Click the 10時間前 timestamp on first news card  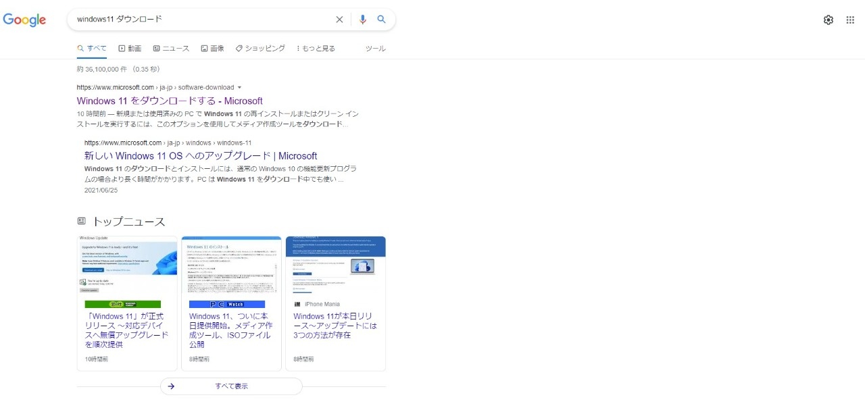point(97,359)
